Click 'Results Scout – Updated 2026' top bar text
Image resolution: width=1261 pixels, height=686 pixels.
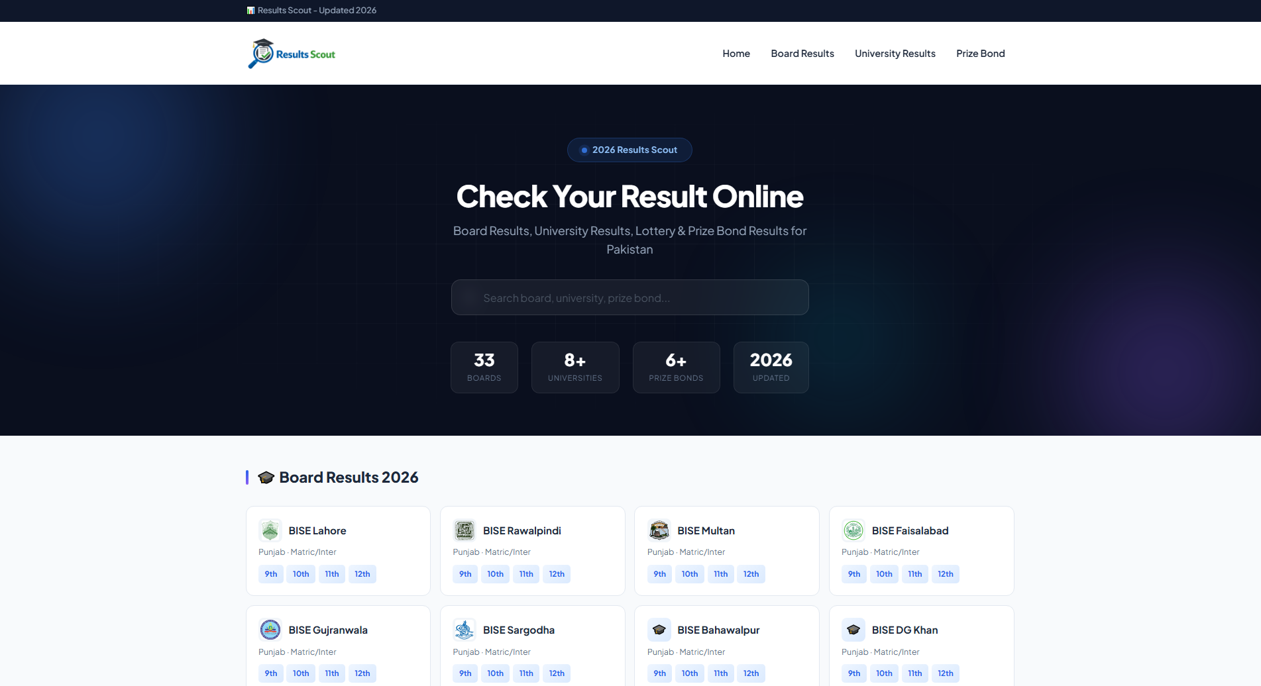pyautogui.click(x=317, y=11)
